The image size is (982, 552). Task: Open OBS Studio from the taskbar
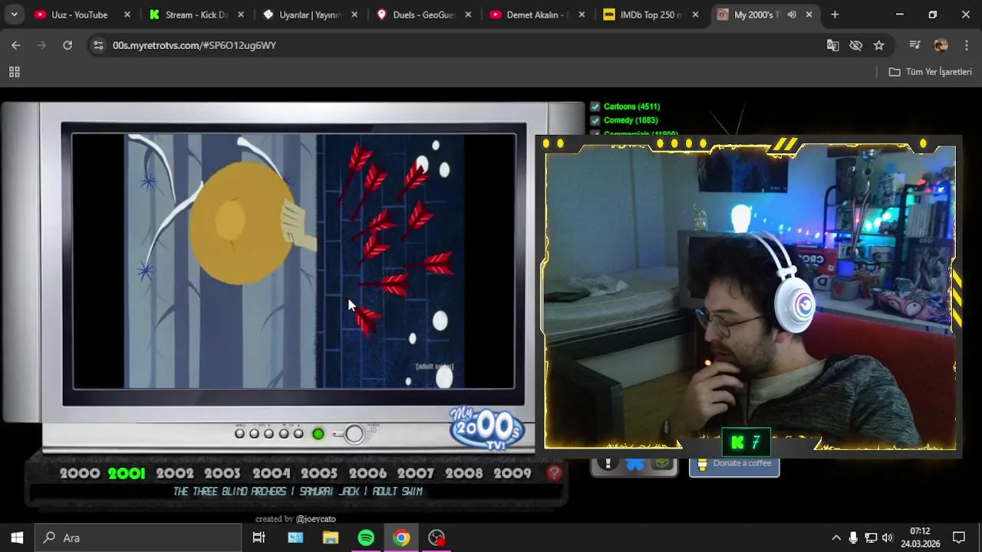pos(437,537)
